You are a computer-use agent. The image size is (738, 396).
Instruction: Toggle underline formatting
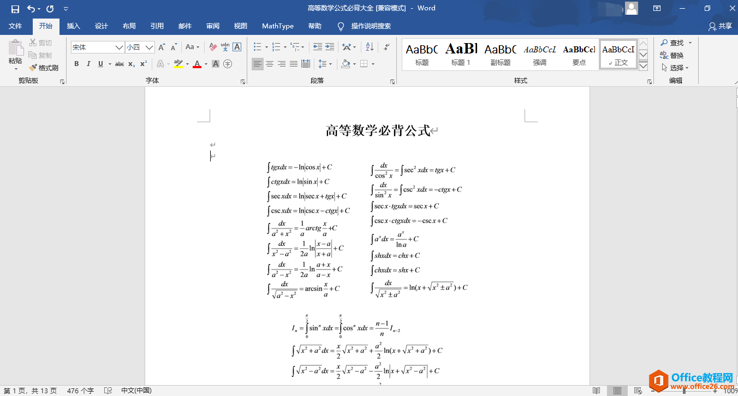click(x=100, y=64)
